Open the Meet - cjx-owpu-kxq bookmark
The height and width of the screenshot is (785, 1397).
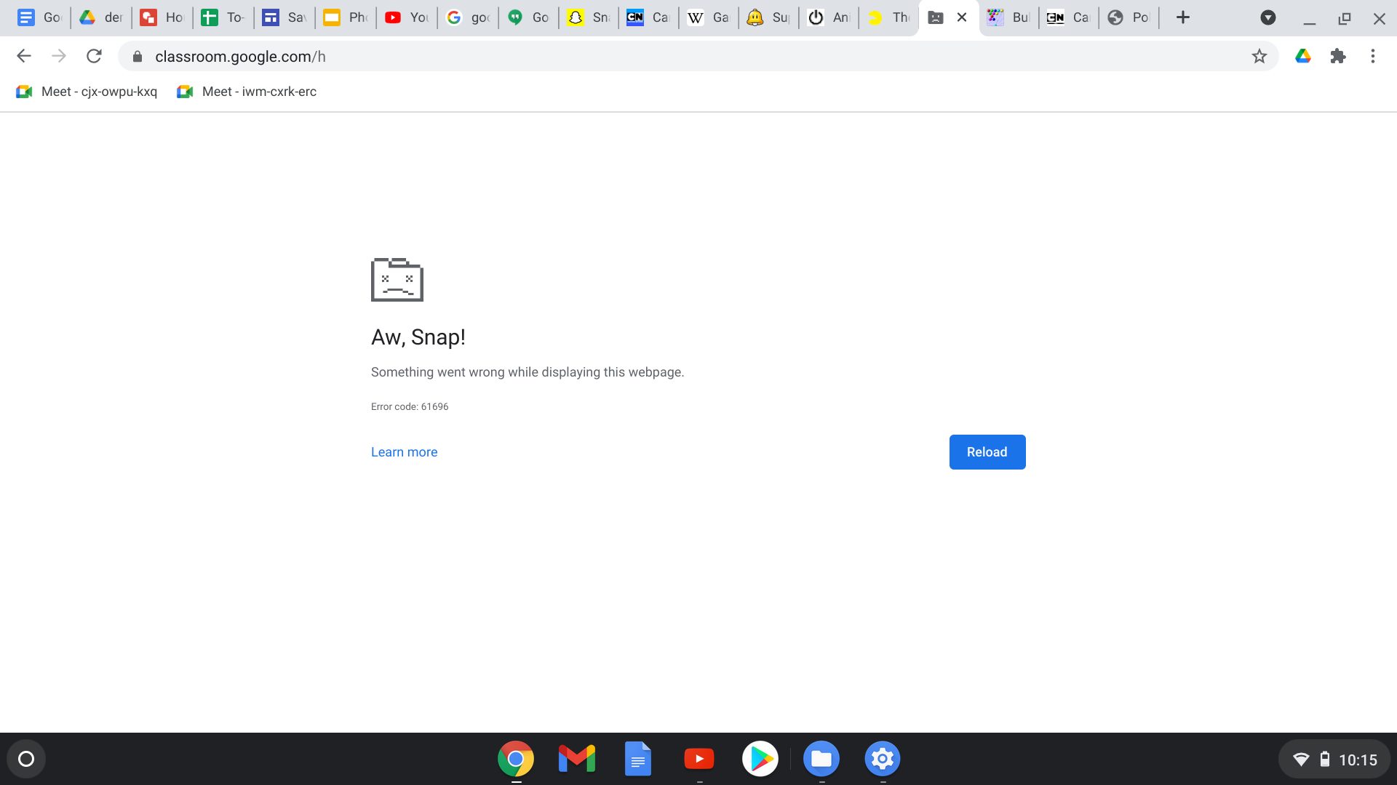pos(86,91)
